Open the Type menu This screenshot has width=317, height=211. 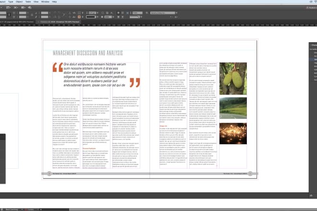(x=11, y=1)
